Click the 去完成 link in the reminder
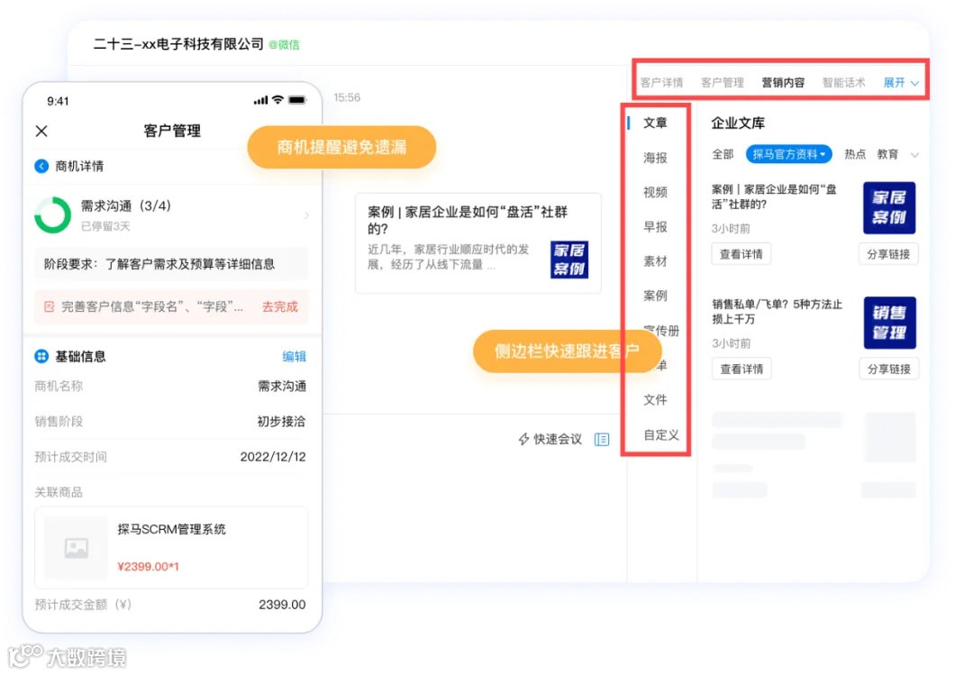973x675 pixels. click(x=280, y=306)
